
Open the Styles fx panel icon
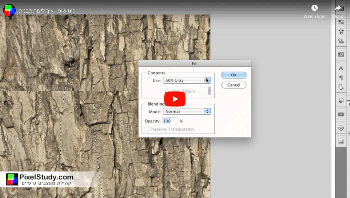341,101
